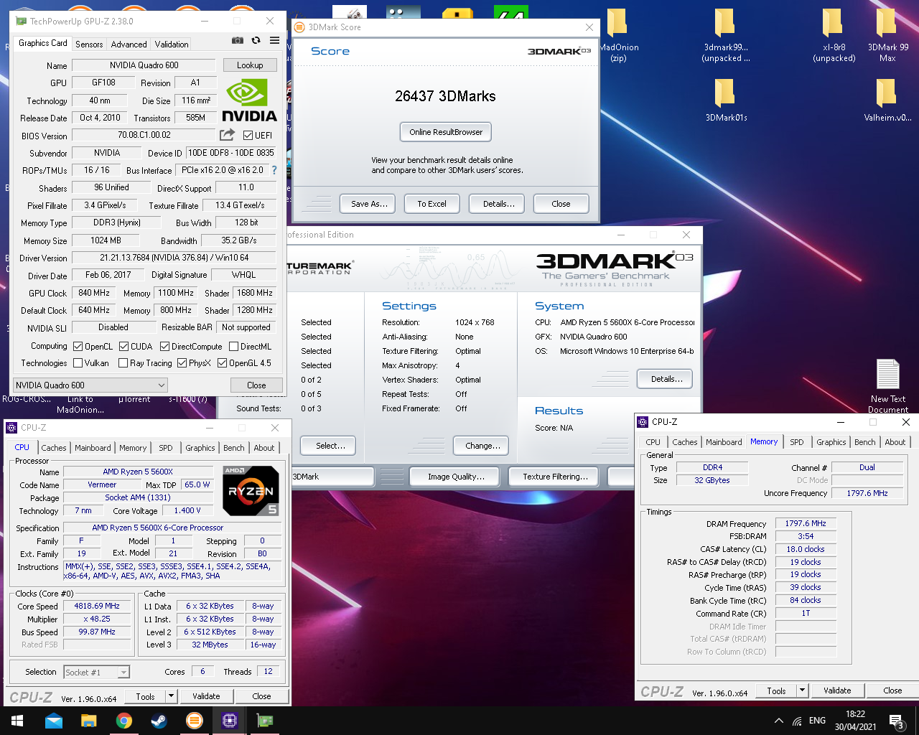Take a GPU-Z screenshot with the camera icon
This screenshot has height=735, width=919.
(x=238, y=41)
